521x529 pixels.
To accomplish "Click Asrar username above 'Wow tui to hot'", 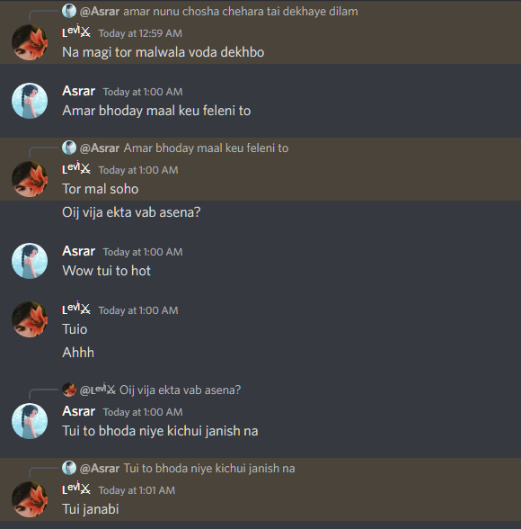I will click(x=79, y=251).
